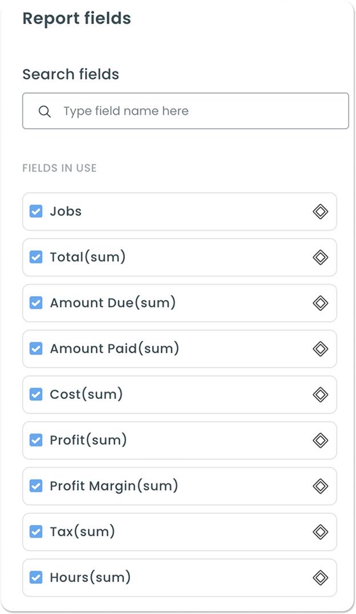Image resolution: width=356 pixels, height=614 pixels.
Task: Disable the Amount Due(sum) field checkbox
Action: (x=36, y=303)
